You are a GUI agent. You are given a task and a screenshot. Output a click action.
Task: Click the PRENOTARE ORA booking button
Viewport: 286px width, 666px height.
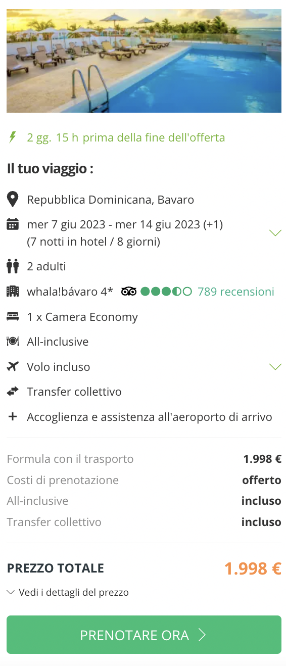pyautogui.click(x=144, y=635)
